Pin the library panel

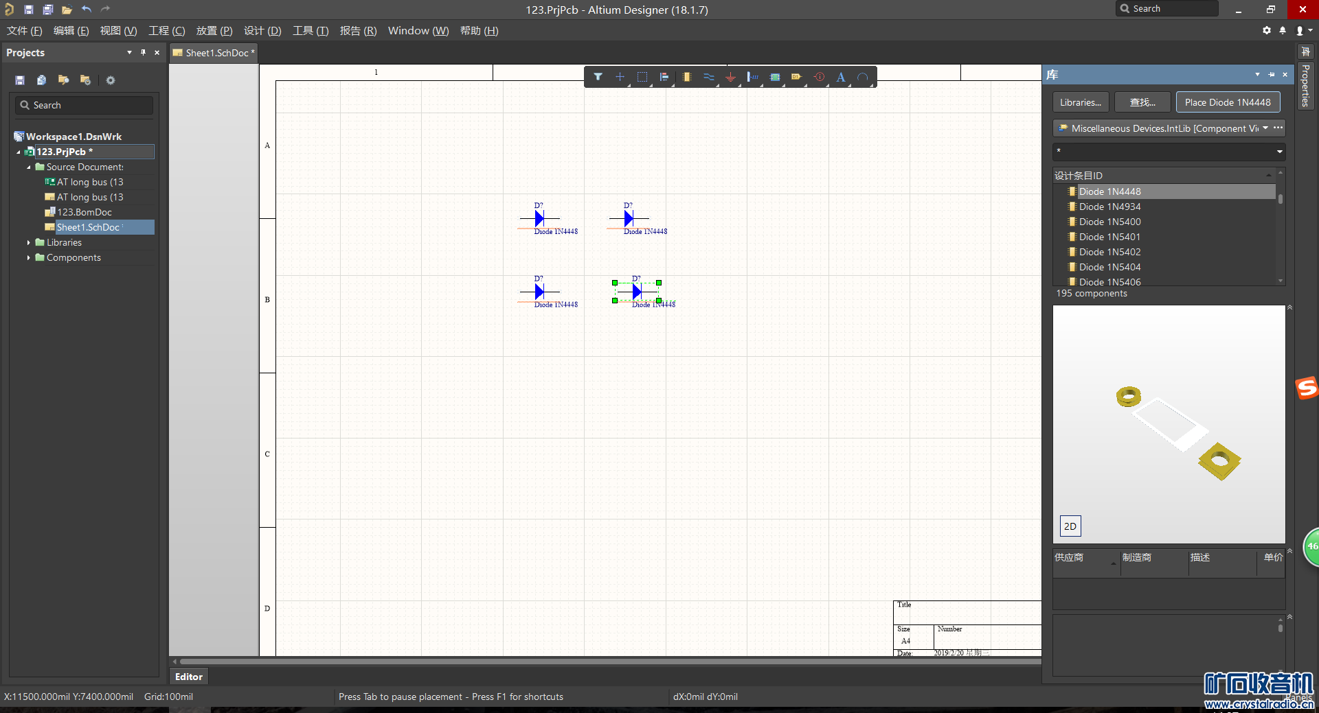point(1271,75)
